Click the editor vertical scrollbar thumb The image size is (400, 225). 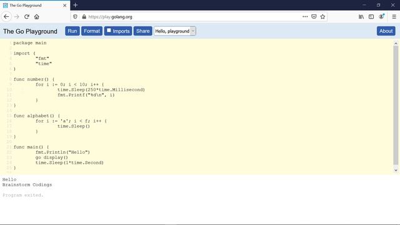tap(396, 106)
